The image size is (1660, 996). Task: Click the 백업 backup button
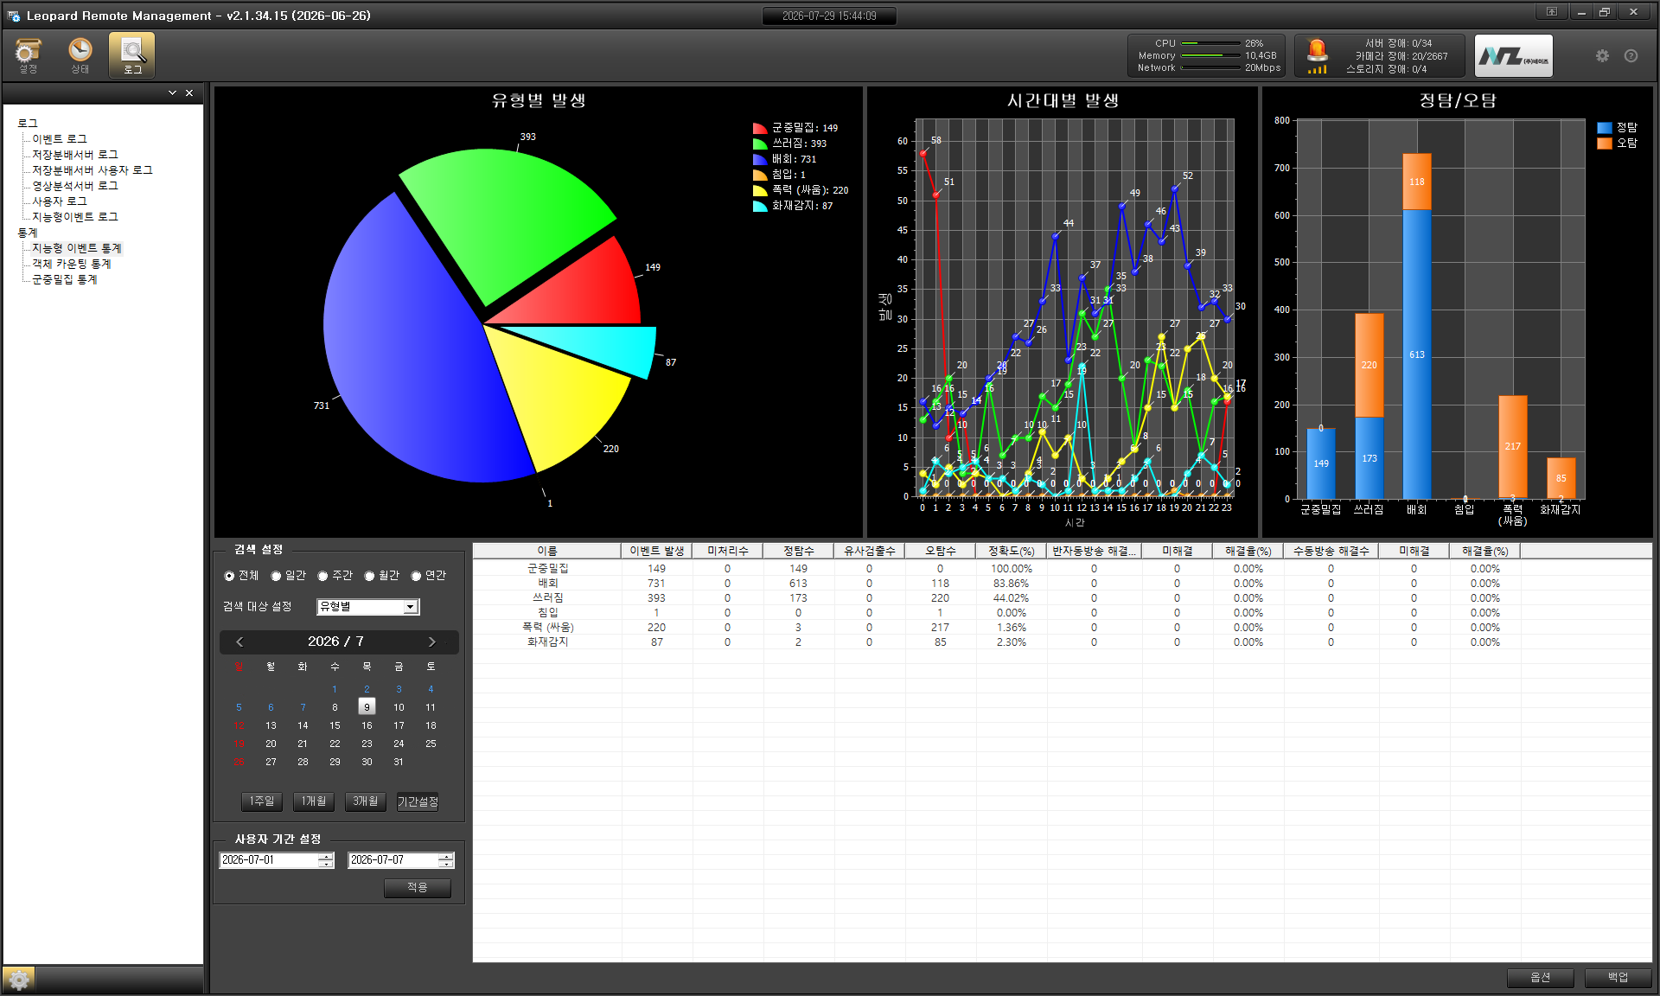click(1618, 978)
